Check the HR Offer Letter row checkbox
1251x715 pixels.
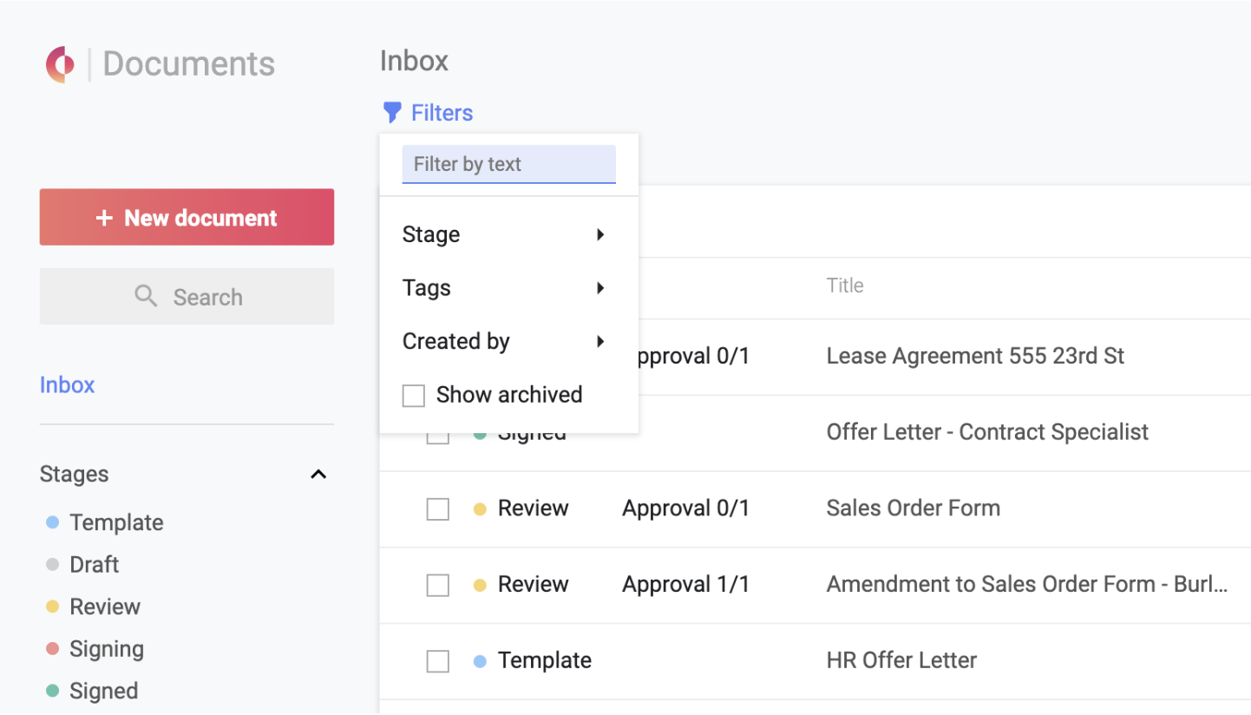(438, 661)
